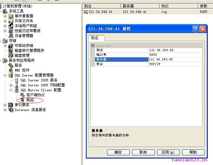
Task: Select the Computer Management (Local) (计算机管理 (本地)) root node
Action: pyautogui.click(x=18, y=6)
